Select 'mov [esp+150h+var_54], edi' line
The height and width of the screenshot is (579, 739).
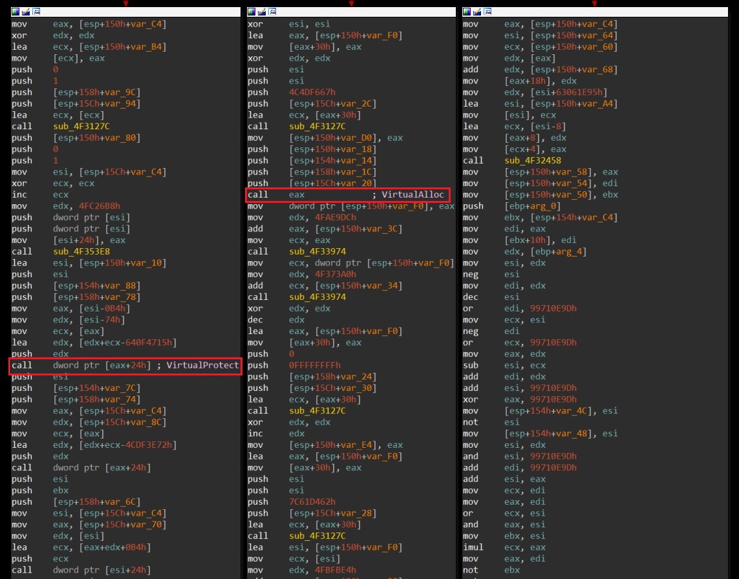click(x=541, y=183)
